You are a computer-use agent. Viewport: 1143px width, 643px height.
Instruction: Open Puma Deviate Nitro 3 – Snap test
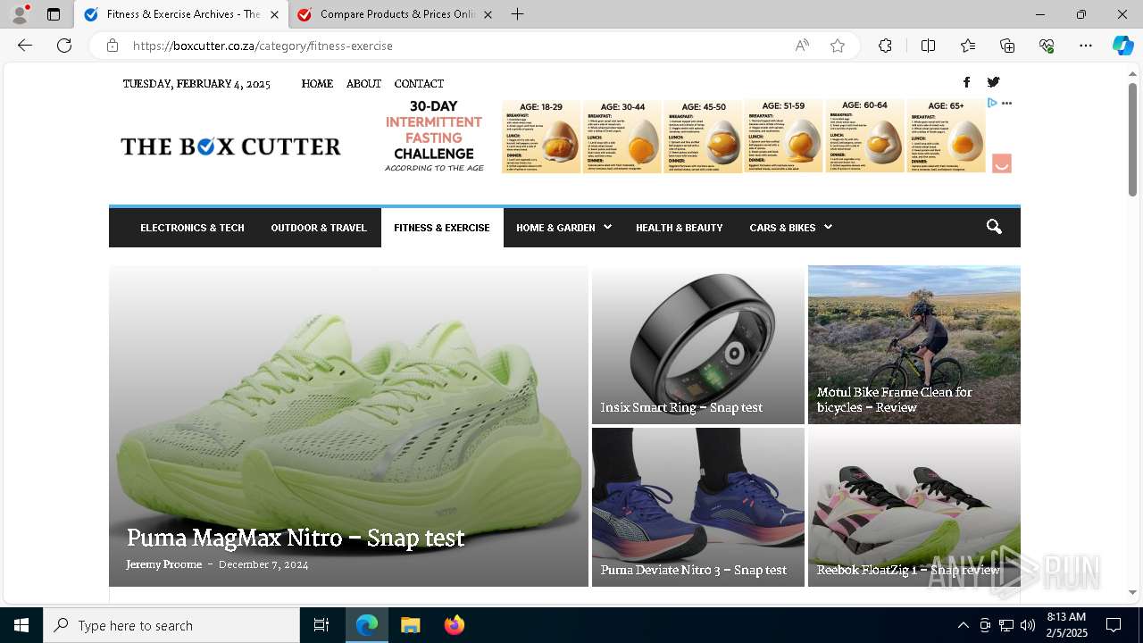pos(694,570)
